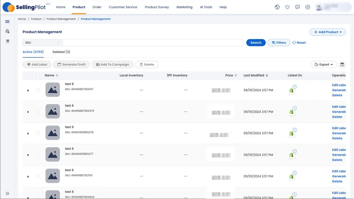Click the Generate Draft button
Image resolution: width=354 pixels, height=199 pixels.
tap(71, 65)
